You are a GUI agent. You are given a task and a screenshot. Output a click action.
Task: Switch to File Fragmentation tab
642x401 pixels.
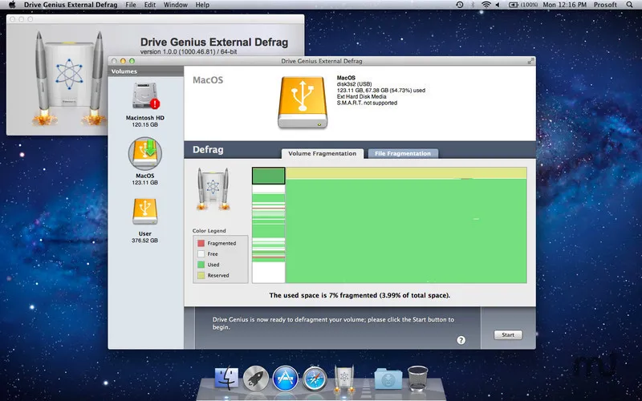(404, 153)
